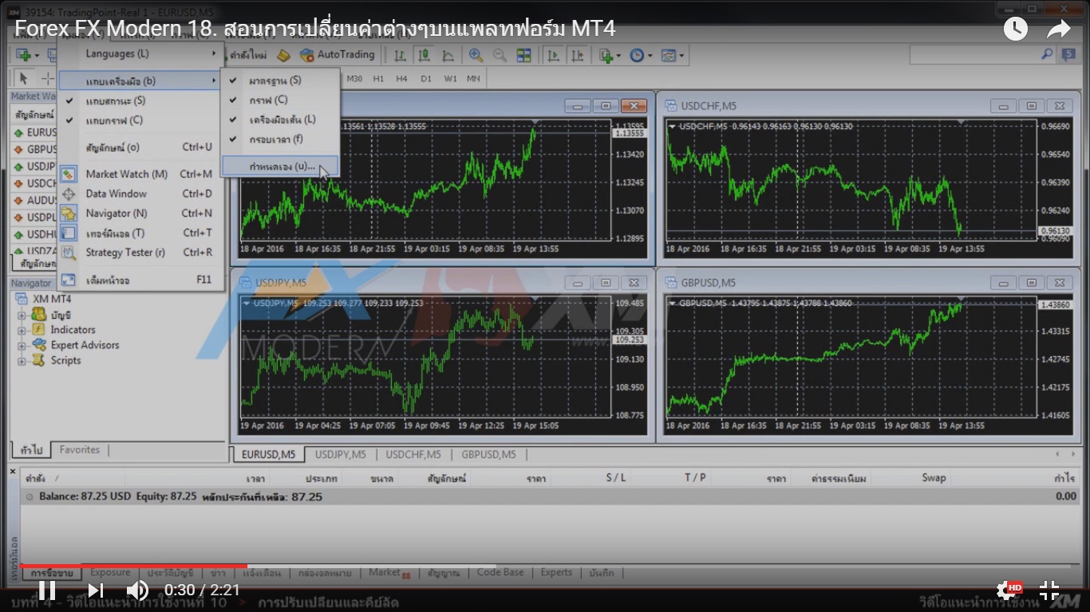Select the MN timeframe
The height and width of the screenshot is (612, 1090).
tap(473, 78)
